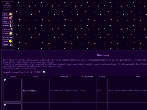
Task: Open the 'BLOG' navigation button
Action: pyautogui.click(x=7, y=22)
